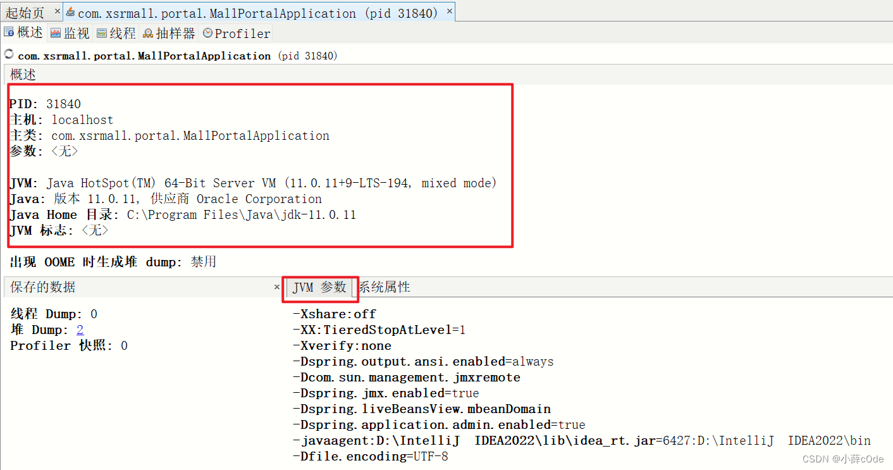The width and height of the screenshot is (893, 470).
Task: Click the Profiler 快照: 0 entry
Action: pos(69,345)
